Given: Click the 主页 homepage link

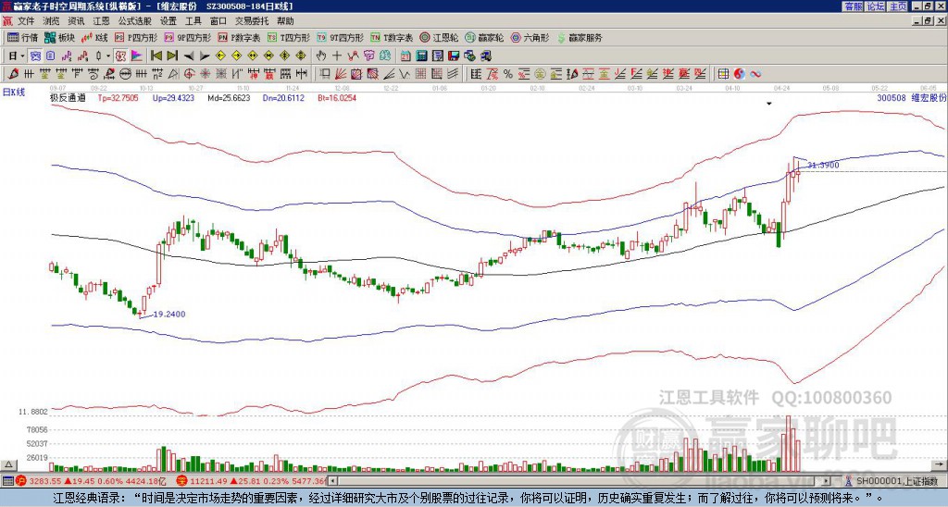Looking at the screenshot, I should click(x=897, y=6).
